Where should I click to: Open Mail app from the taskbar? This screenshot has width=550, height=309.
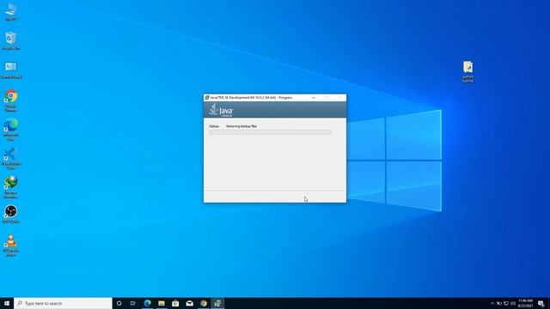click(189, 303)
